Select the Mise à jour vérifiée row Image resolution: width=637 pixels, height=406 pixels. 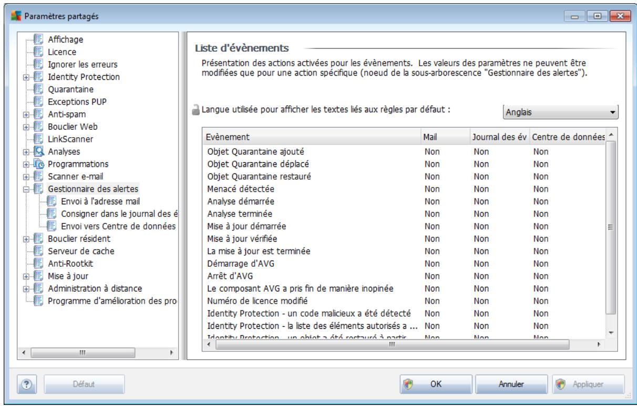(405, 238)
